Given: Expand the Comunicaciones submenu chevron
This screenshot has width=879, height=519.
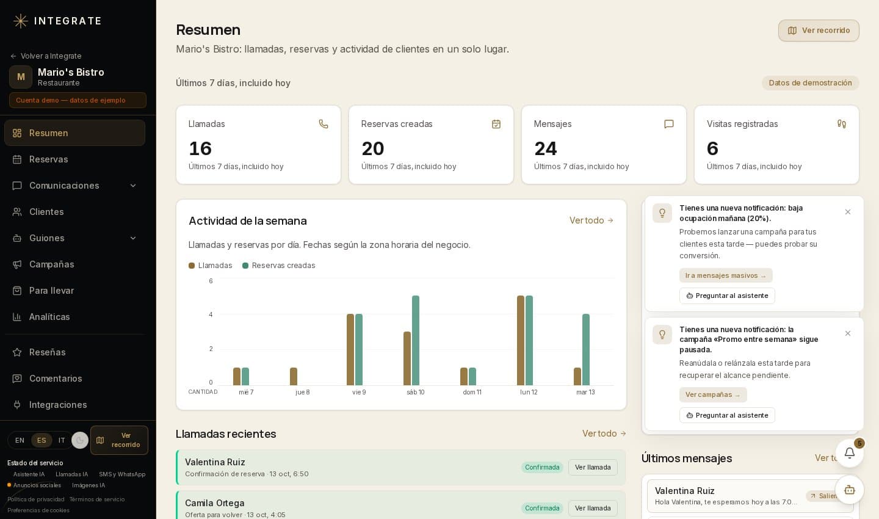Looking at the screenshot, I should (133, 186).
